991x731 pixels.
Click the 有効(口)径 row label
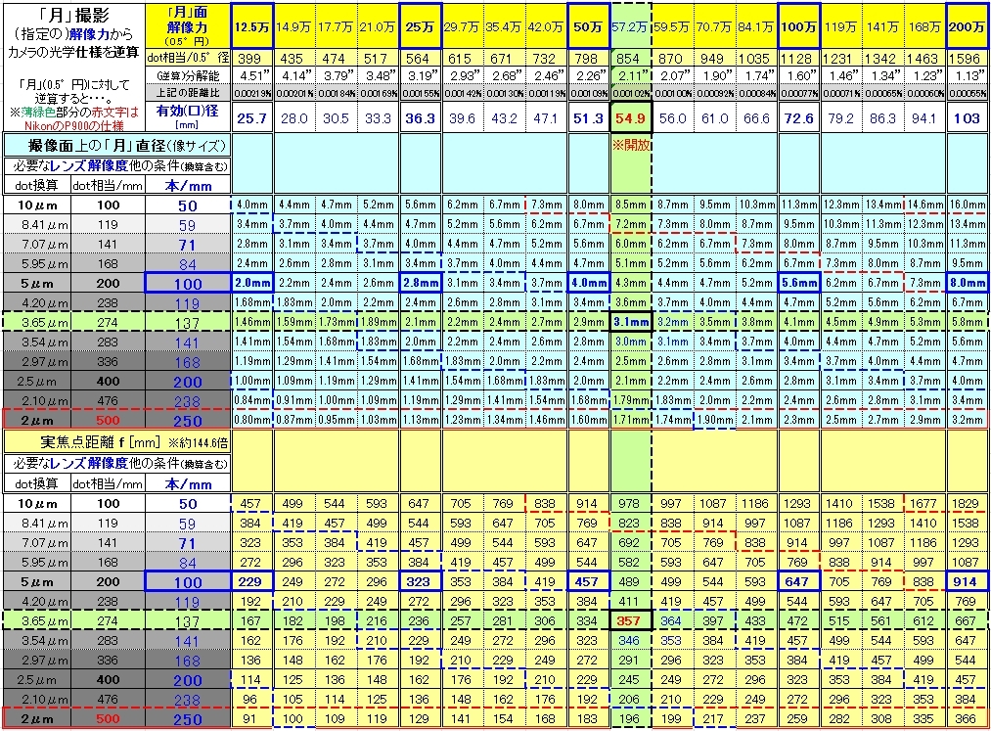188,116
